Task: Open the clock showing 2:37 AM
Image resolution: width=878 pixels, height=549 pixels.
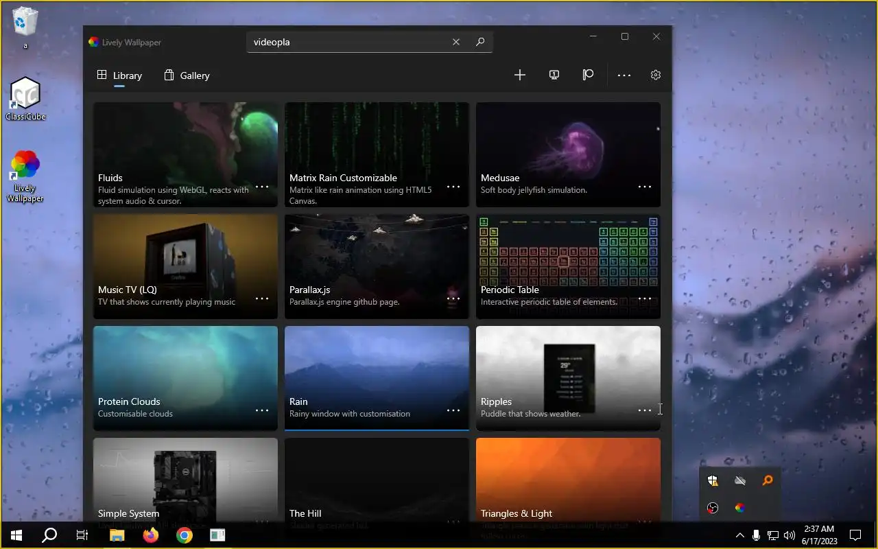Action: click(x=819, y=535)
